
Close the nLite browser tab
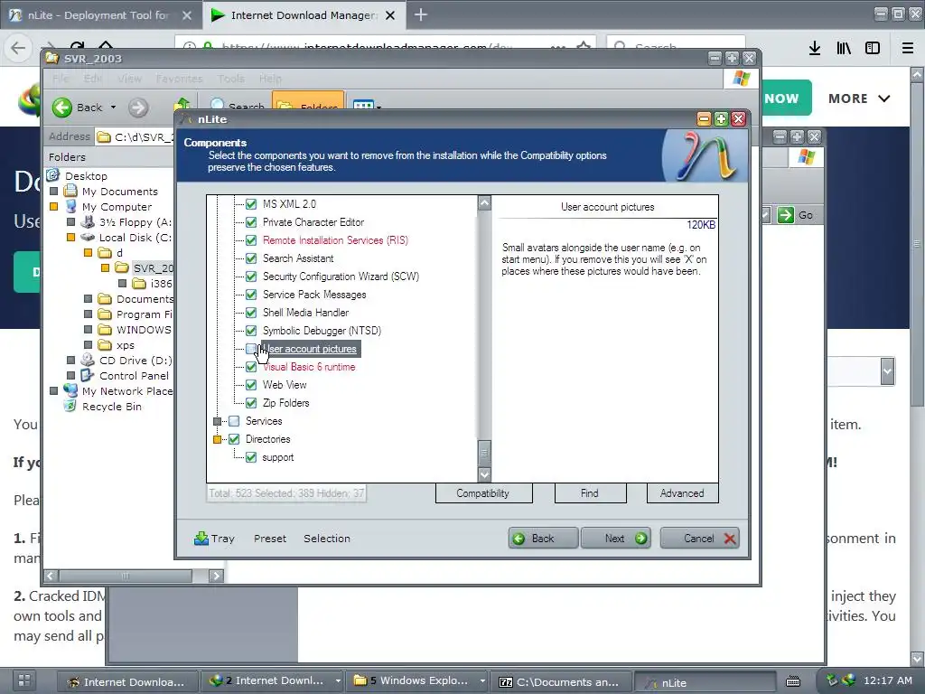point(187,15)
